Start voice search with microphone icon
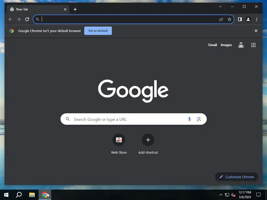 (189, 119)
